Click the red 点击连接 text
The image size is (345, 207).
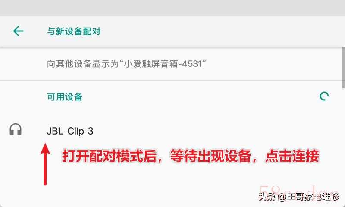[x=292, y=156]
